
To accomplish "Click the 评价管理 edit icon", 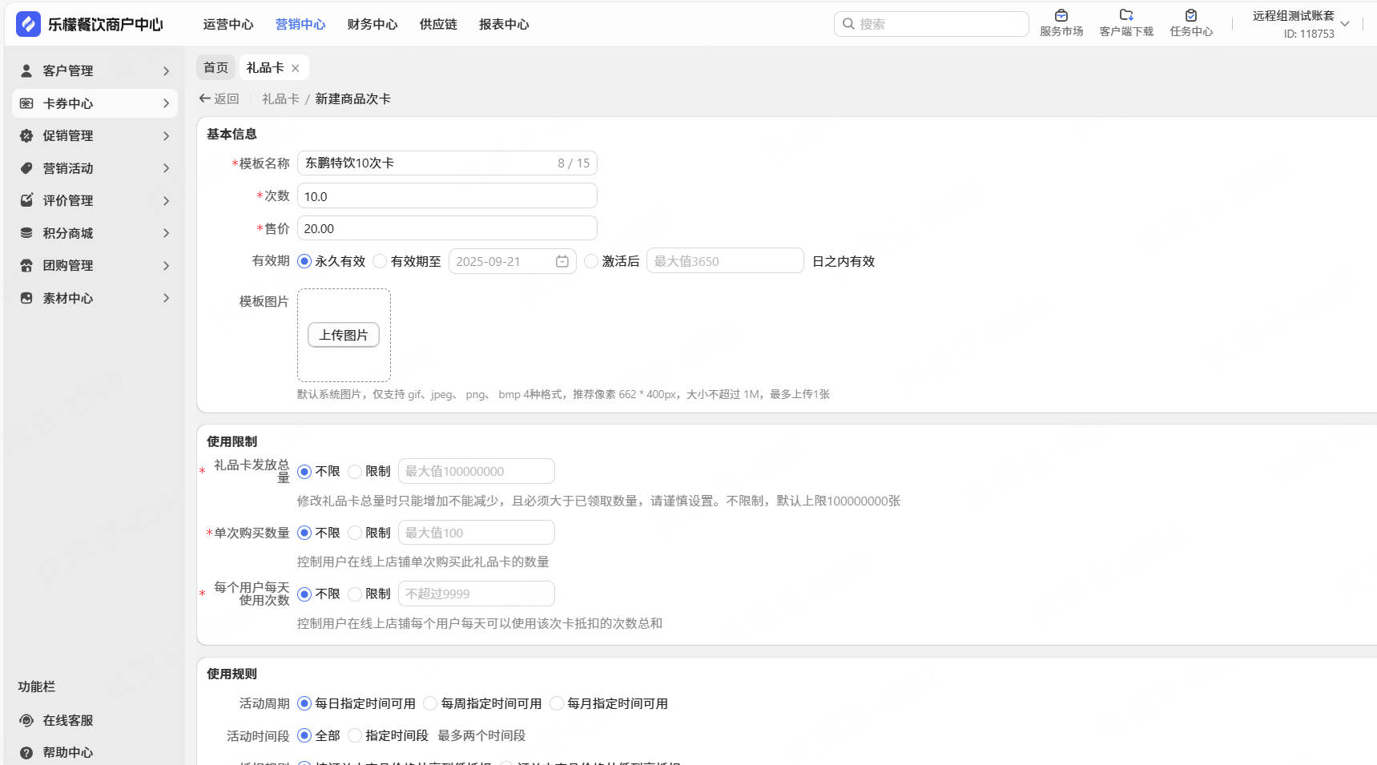I will (x=26, y=200).
